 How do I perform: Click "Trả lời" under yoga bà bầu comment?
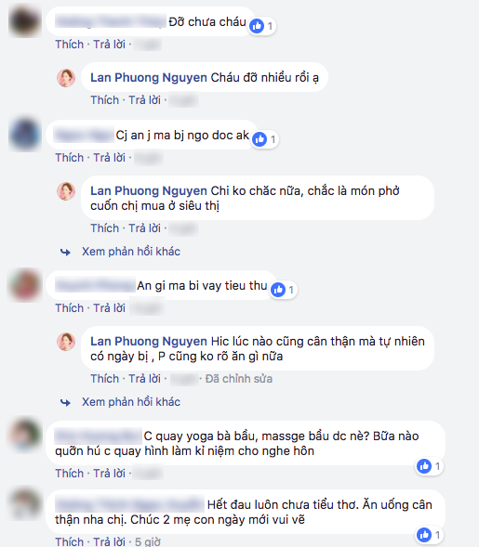(110, 474)
